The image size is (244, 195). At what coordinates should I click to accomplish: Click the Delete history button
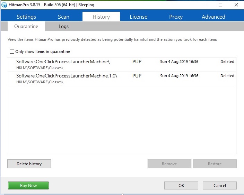pyautogui.click(x=29, y=164)
